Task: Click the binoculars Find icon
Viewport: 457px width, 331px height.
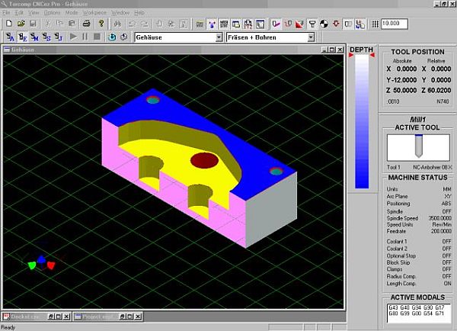Action: pos(118,24)
